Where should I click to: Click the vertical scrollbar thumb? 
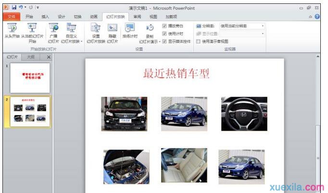tap(318, 159)
